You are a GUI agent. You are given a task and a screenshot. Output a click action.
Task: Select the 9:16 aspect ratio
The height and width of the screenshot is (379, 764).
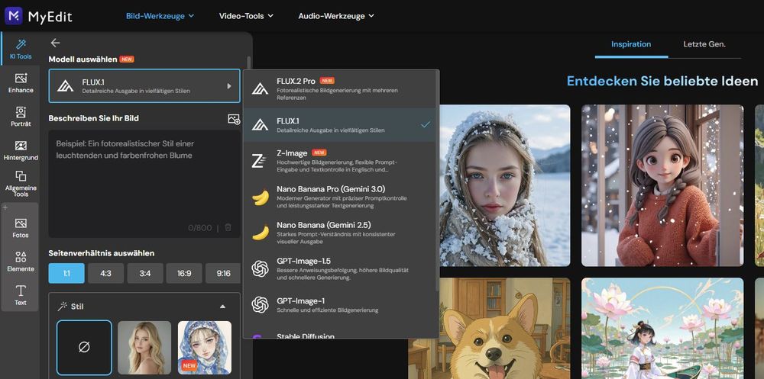pyautogui.click(x=223, y=274)
